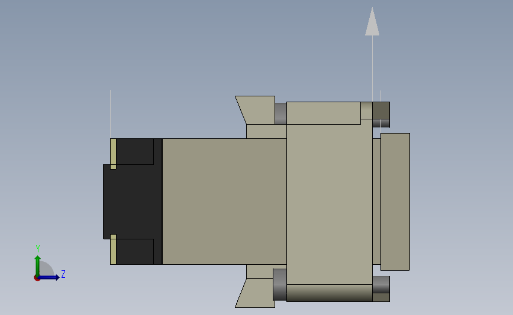Select the gray pin beside the upper wedge bracket
513x315 pixels.
pos(280,113)
